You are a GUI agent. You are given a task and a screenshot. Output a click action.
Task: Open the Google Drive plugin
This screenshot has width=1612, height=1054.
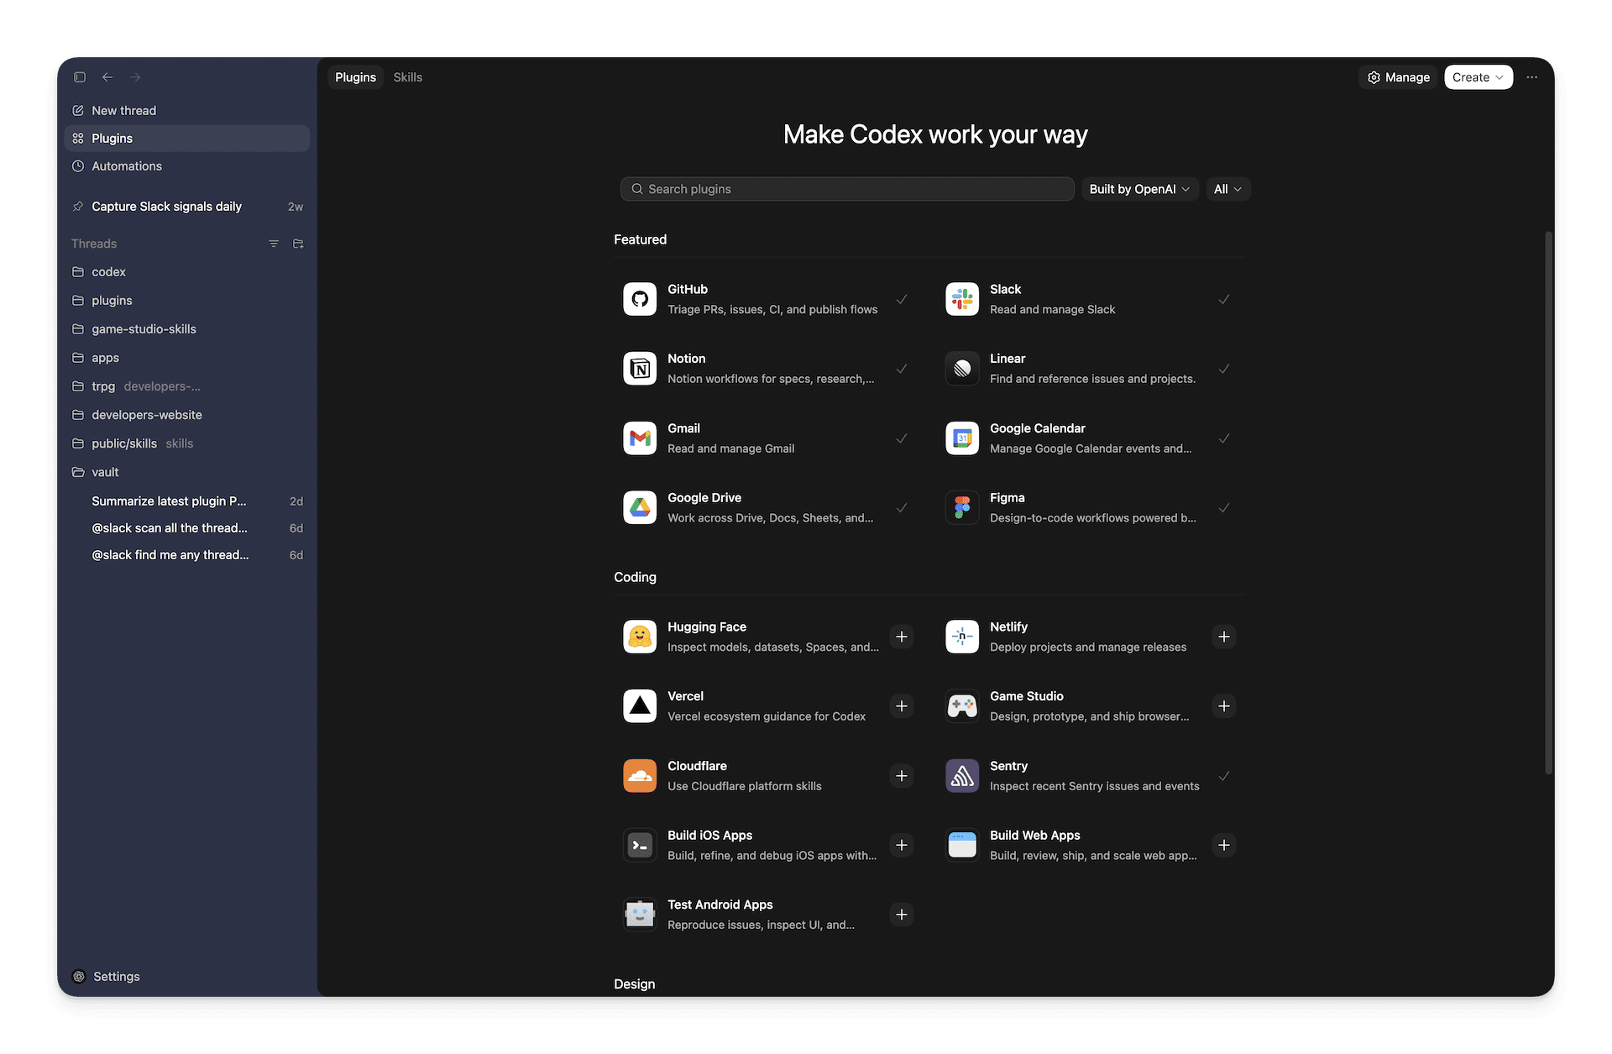(x=640, y=507)
